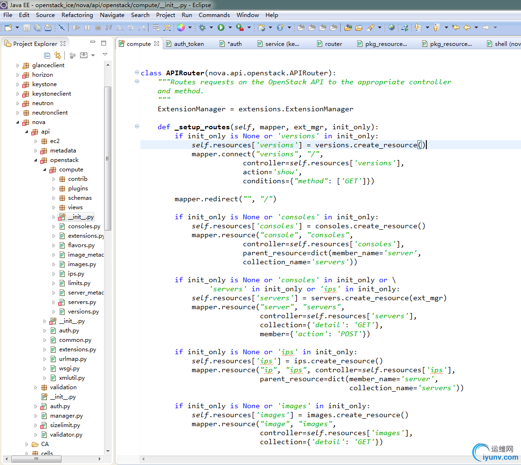Click the Back navigation arrow
Screen dimensions: 521x465
[467, 27]
